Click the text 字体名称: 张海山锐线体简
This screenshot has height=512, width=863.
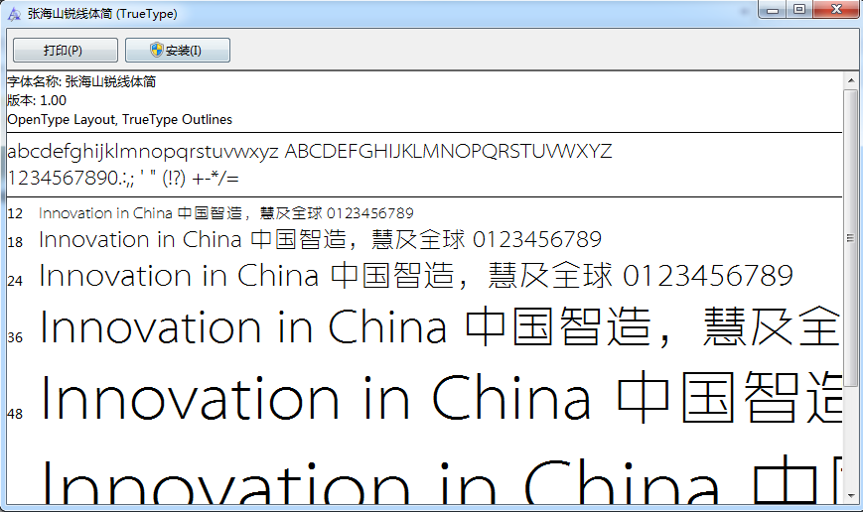[81, 82]
